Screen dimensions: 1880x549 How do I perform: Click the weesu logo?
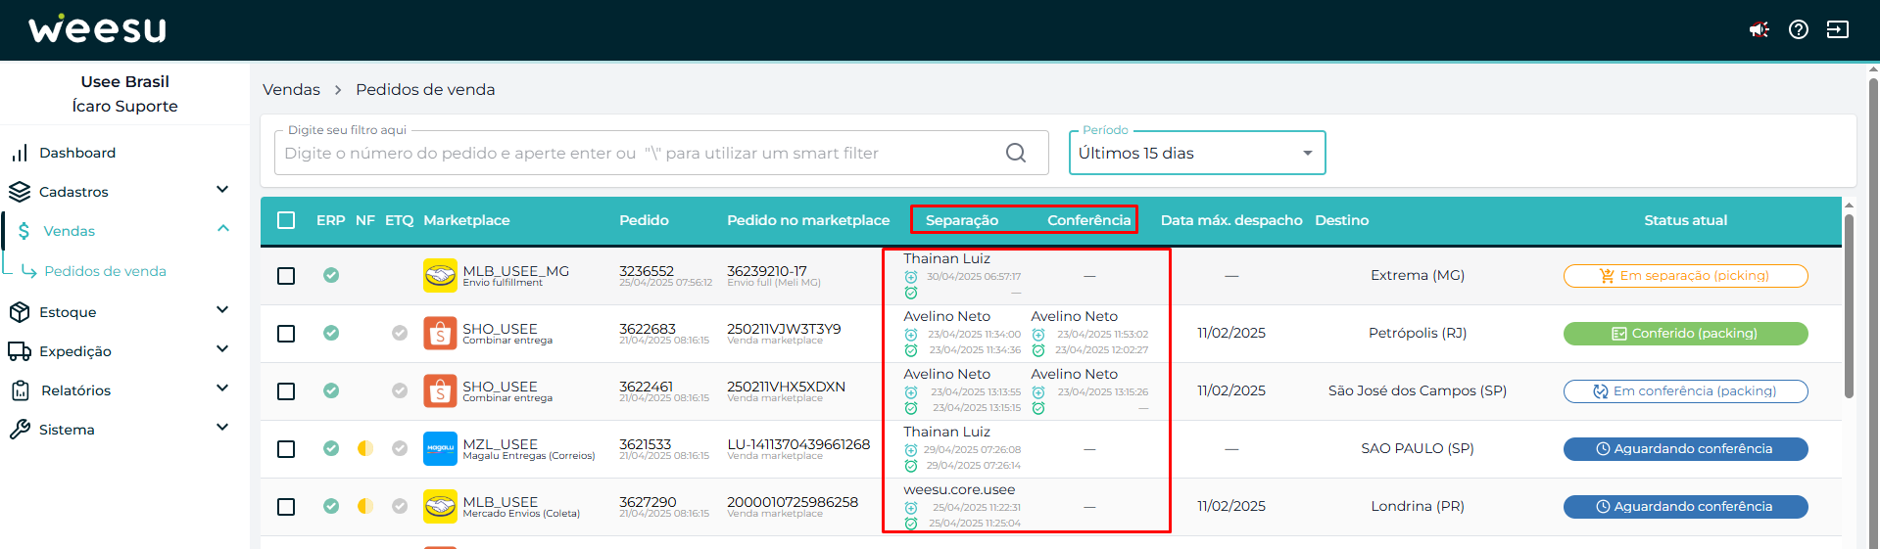pos(97,29)
